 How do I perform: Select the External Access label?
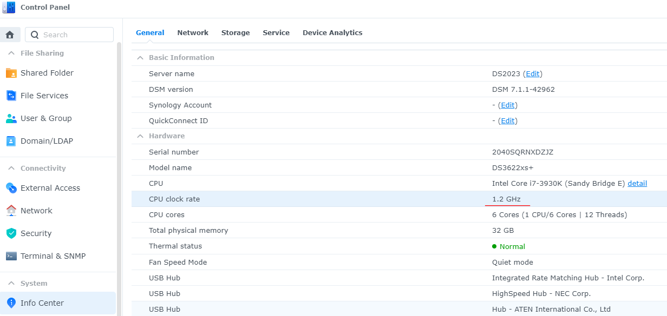50,188
